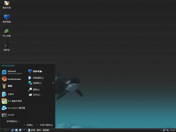Open Inno Setup 5 编译器 entry
The image size is (176, 132).
click(13, 108)
